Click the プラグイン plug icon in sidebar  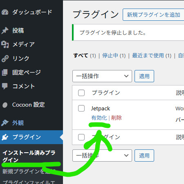[5, 137]
